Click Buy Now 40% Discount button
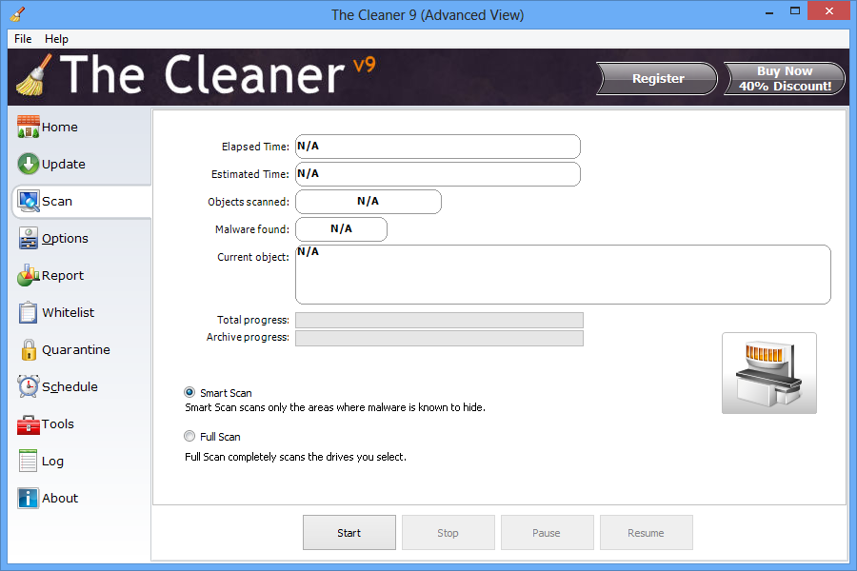 point(785,79)
